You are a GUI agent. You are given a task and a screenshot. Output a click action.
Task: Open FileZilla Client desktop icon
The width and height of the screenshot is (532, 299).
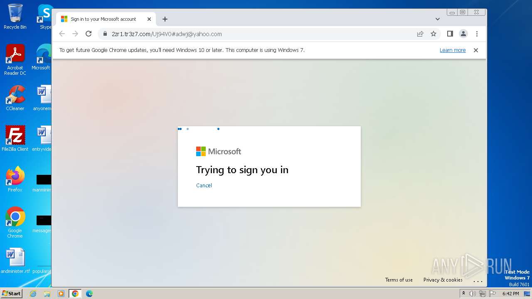pos(15,138)
